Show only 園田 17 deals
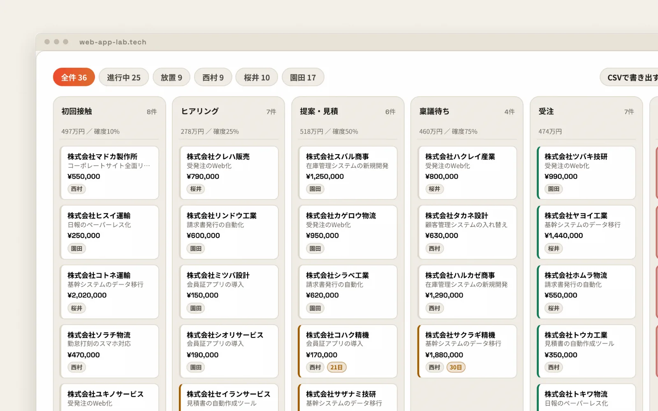 pos(303,77)
